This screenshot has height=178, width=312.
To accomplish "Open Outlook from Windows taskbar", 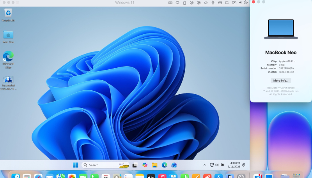I will coord(174,165).
